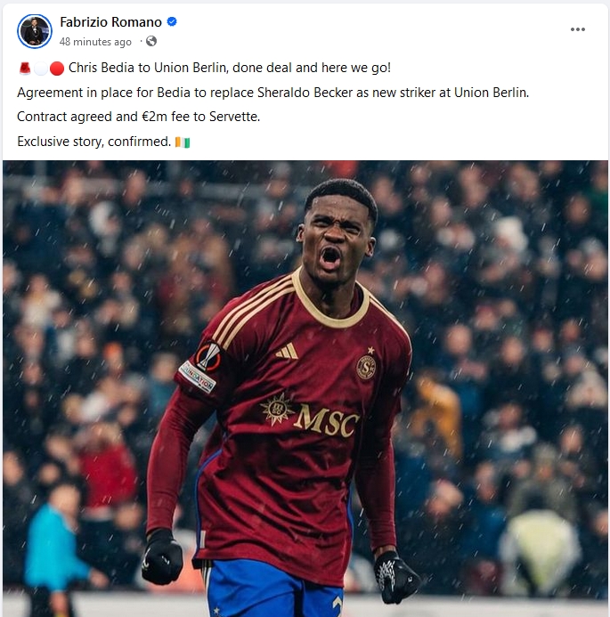Click the player's gloved fist at bottom right
610x617 pixels.
(396, 578)
